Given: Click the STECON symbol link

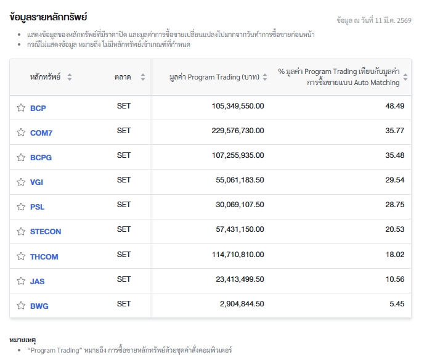Looking at the screenshot, I should [x=46, y=231].
